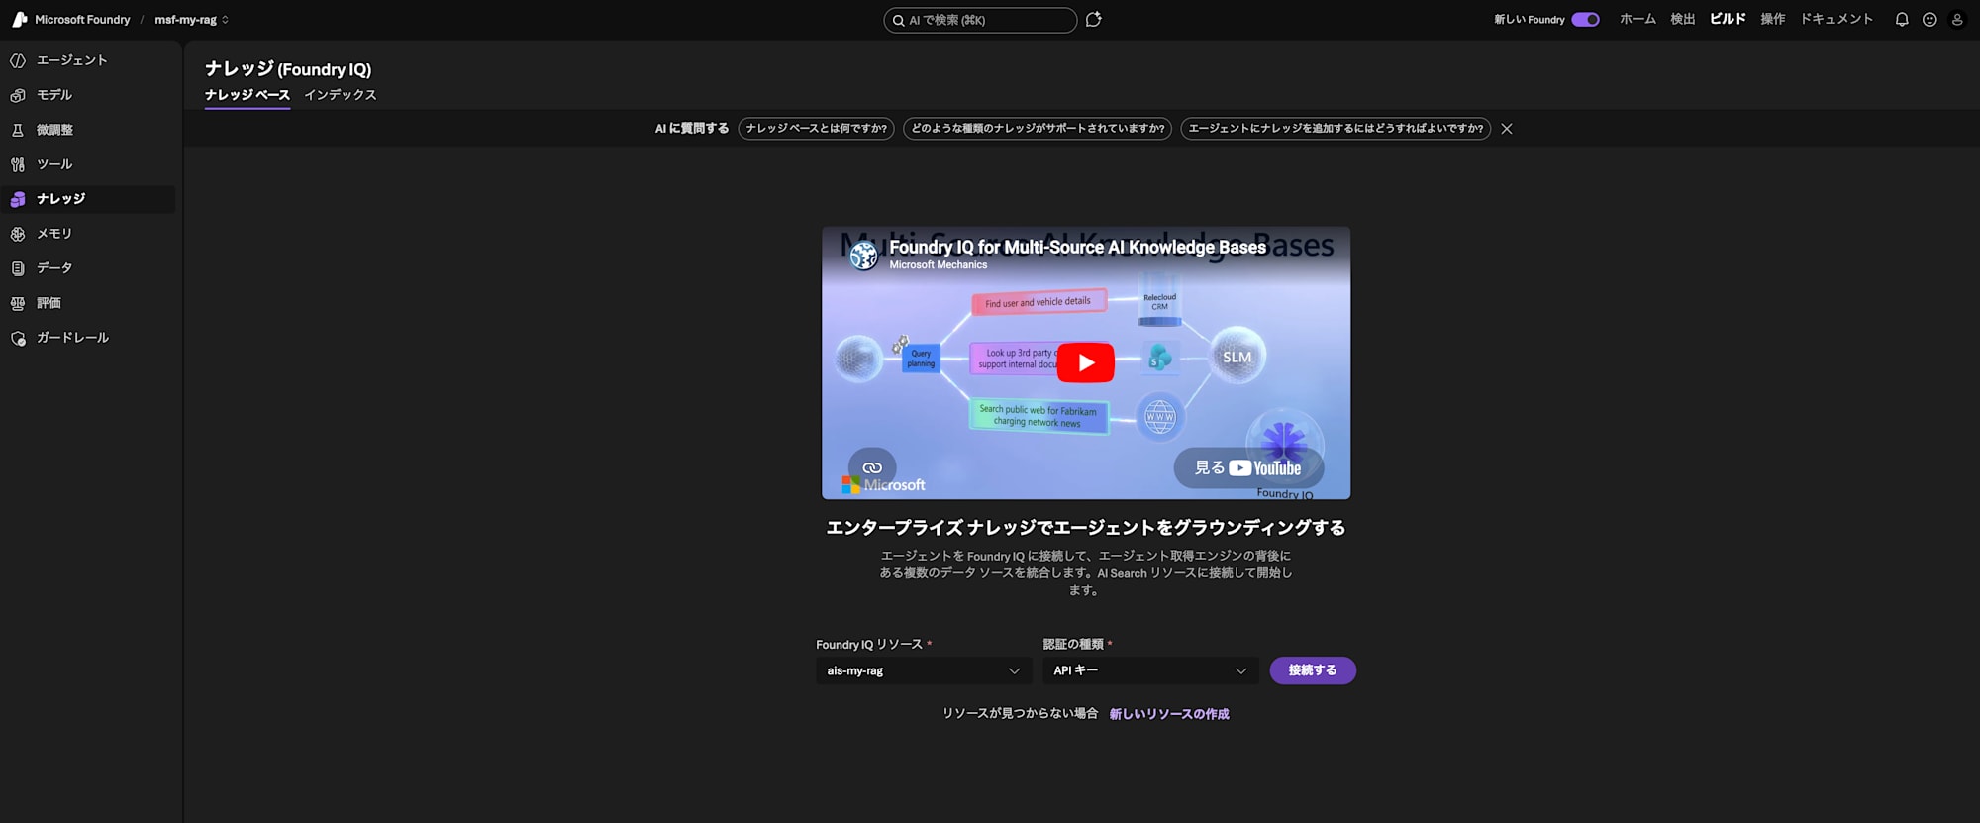The image size is (1980, 823).
Task: Click the 接続する button
Action: point(1313,670)
